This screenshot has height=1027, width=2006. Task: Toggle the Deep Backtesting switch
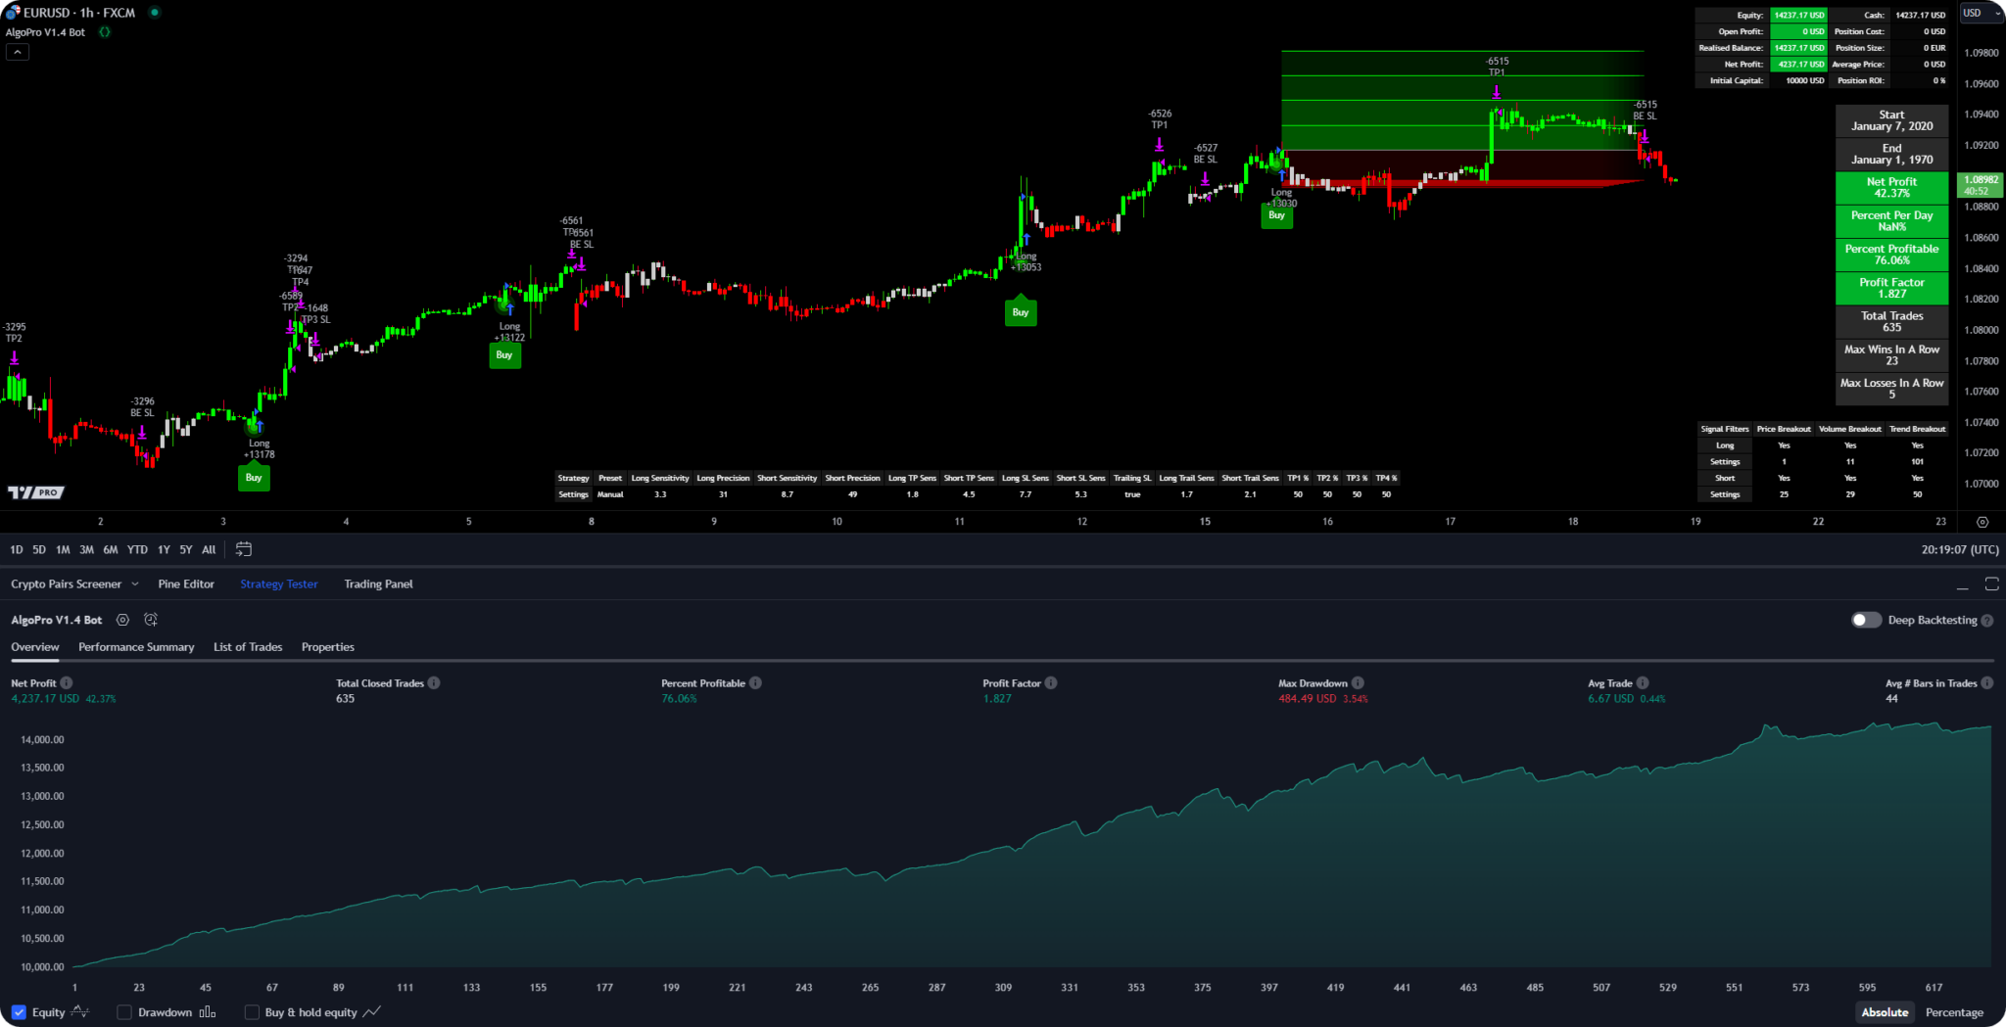1866,620
